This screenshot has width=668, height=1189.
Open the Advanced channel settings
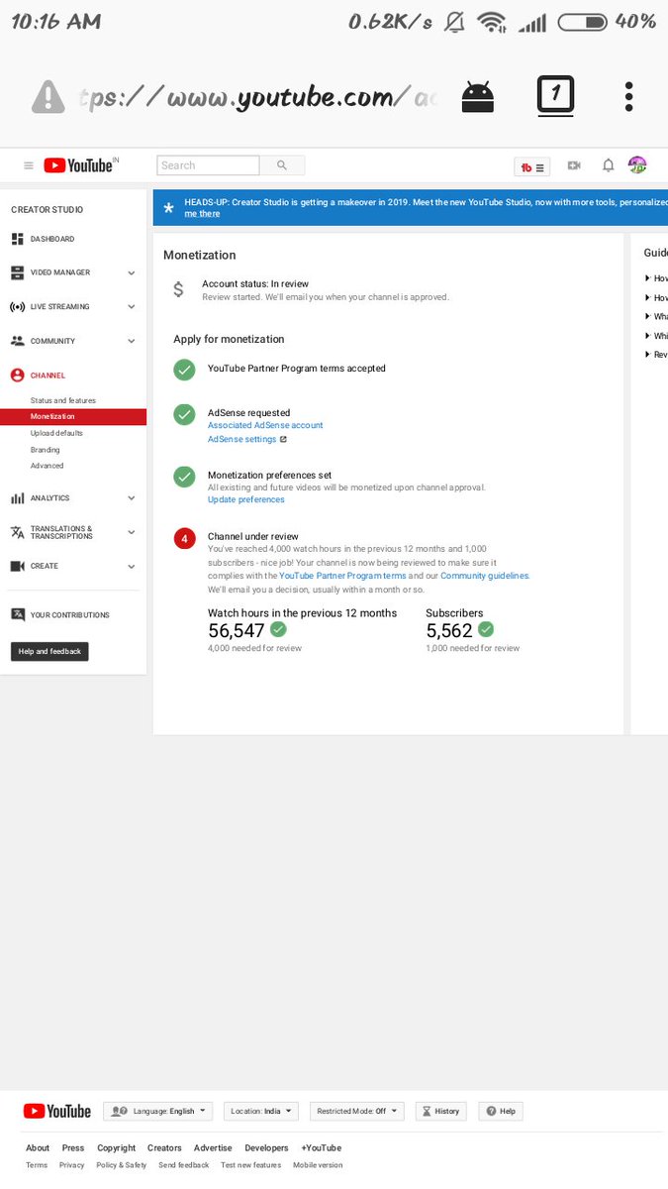[x=47, y=466]
